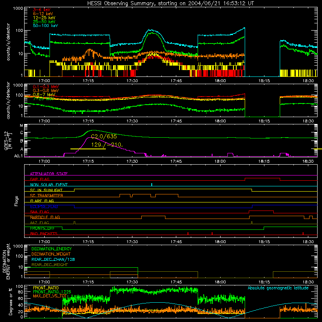Select the DECIMATION_ENERGY legend label
Image resolution: width=322 pixels, height=322 pixels.
click(52, 249)
